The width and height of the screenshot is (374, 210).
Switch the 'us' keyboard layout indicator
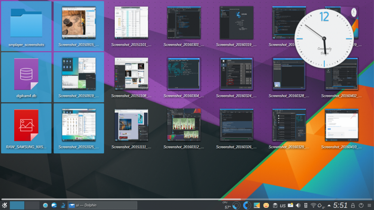click(x=283, y=206)
